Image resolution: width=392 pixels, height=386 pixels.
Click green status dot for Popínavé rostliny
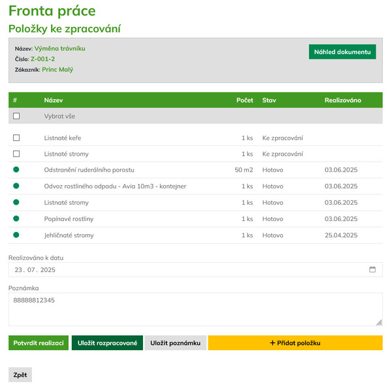pos(16,218)
